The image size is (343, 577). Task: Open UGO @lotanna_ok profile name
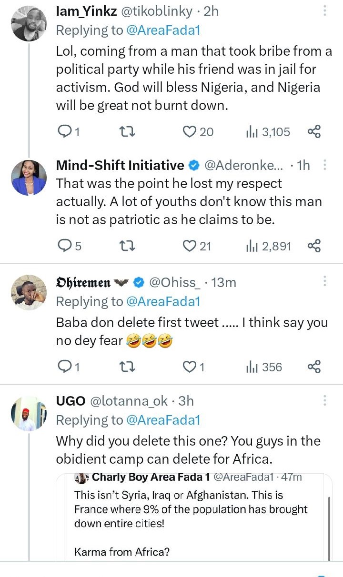point(71,401)
